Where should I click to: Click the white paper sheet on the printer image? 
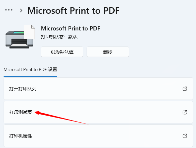[29, 32]
